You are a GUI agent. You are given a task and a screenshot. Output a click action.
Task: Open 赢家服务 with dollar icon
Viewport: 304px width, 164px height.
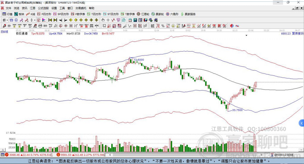click(188, 14)
